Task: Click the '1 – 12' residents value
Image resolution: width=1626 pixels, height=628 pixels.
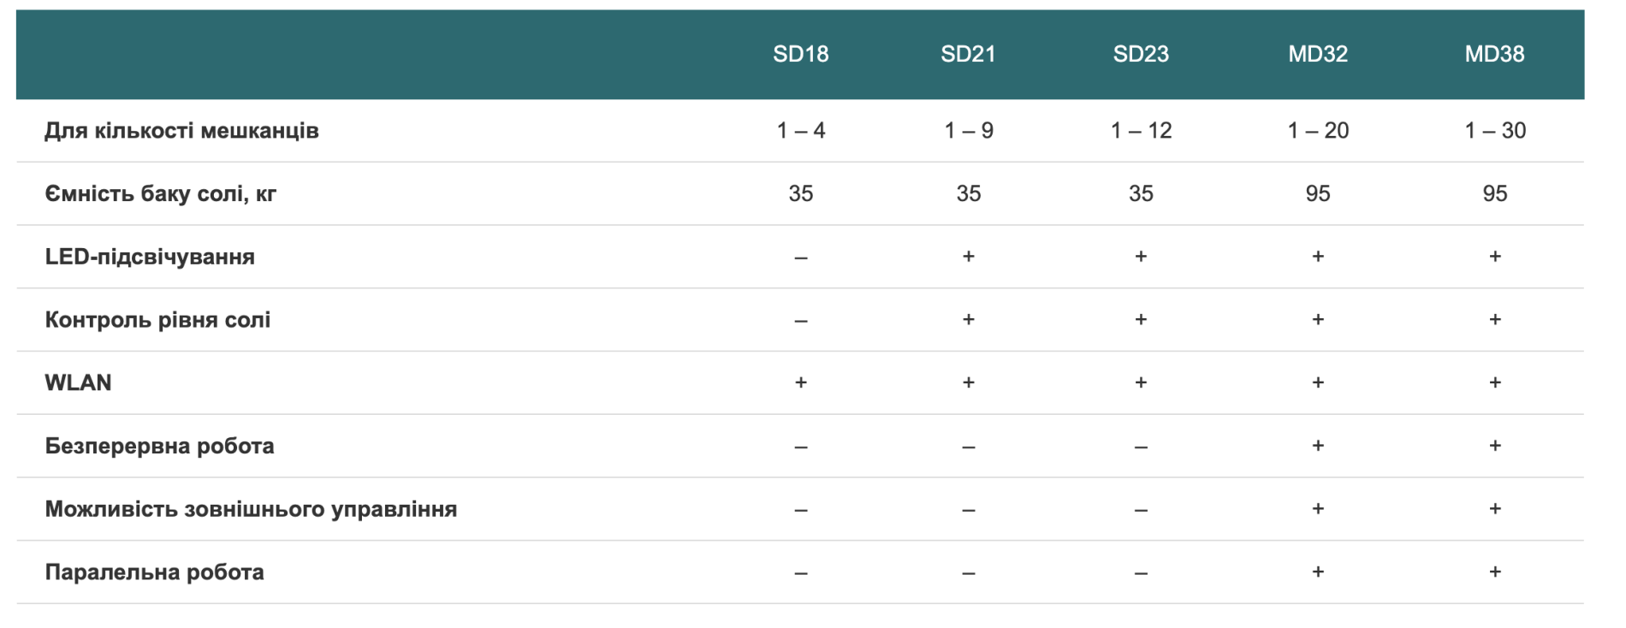Action: (1140, 131)
